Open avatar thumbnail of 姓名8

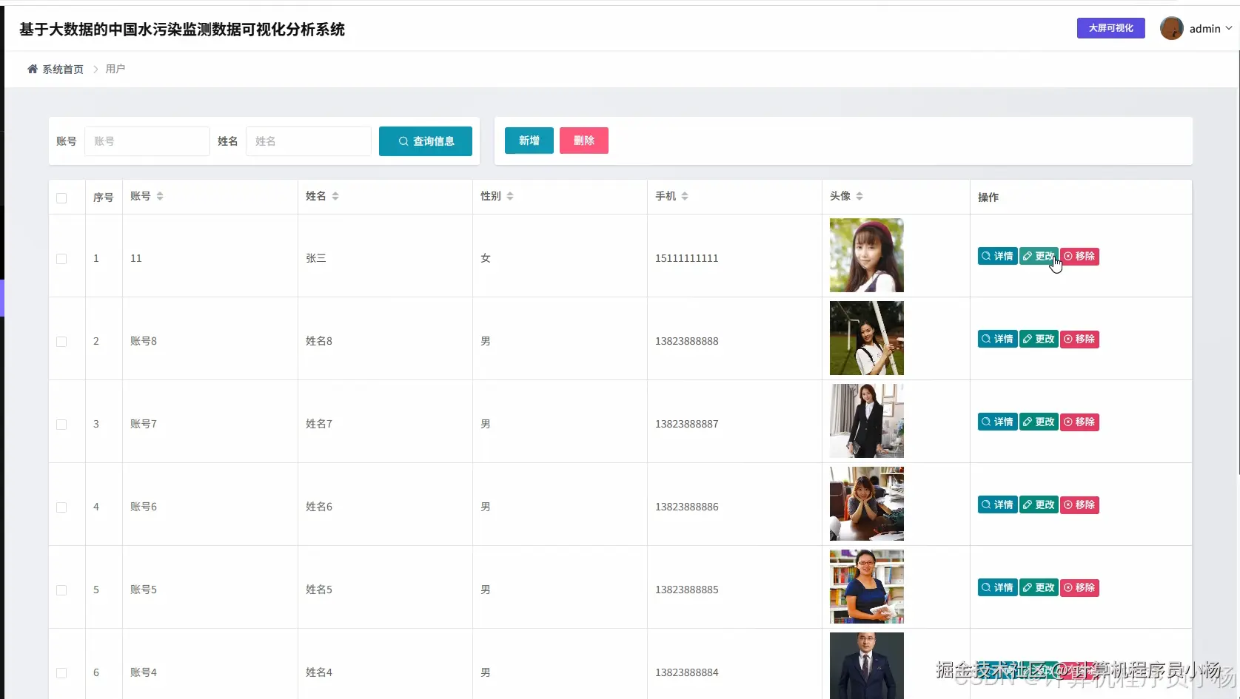click(x=867, y=338)
